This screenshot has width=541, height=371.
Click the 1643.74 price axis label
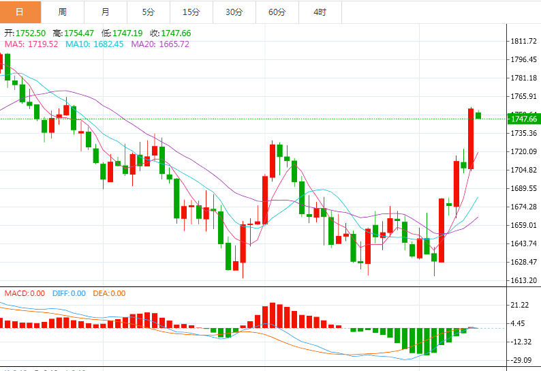pos(524,243)
